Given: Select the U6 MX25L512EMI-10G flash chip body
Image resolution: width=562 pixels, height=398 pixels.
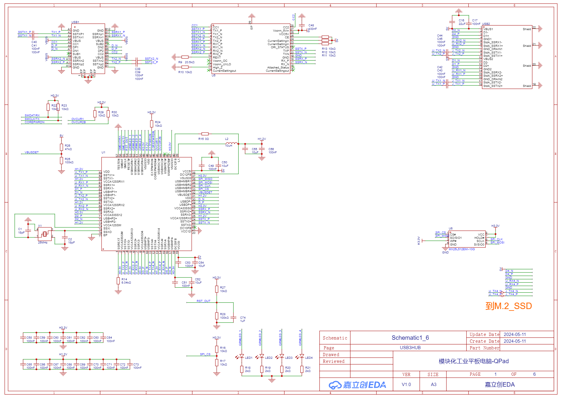Looking at the screenshot, I should click(467, 239).
